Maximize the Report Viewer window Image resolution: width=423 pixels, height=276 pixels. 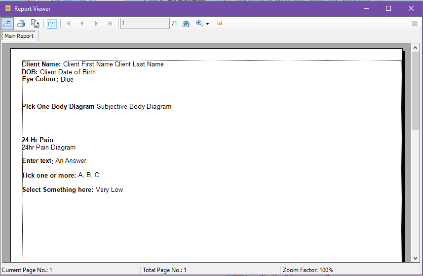388,8
